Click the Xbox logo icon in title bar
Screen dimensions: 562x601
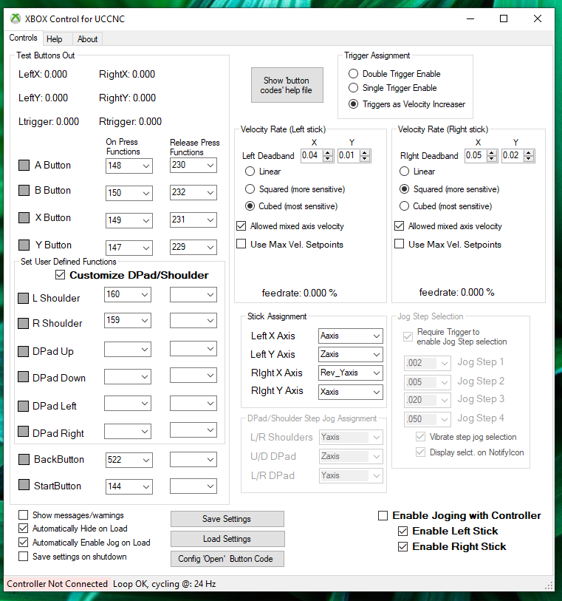click(16, 18)
